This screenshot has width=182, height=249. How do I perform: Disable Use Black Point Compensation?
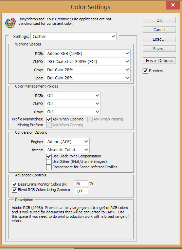click(49, 156)
